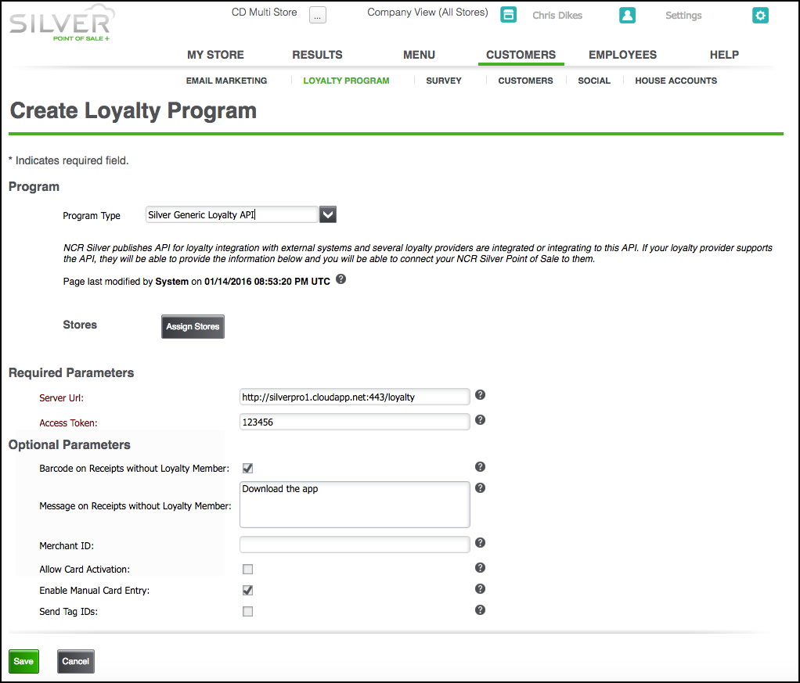Screen dimensions: 800x683
Task: Enable the Allow Card Activation checkbox
Action: pyautogui.click(x=247, y=569)
